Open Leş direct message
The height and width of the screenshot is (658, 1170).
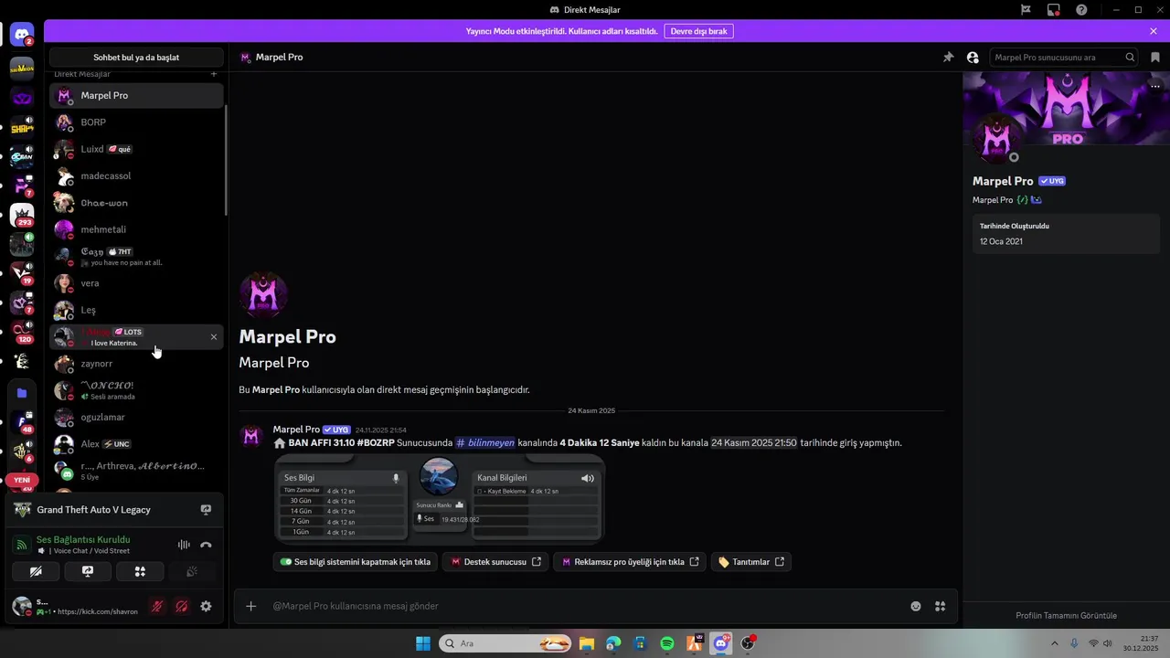click(x=136, y=310)
